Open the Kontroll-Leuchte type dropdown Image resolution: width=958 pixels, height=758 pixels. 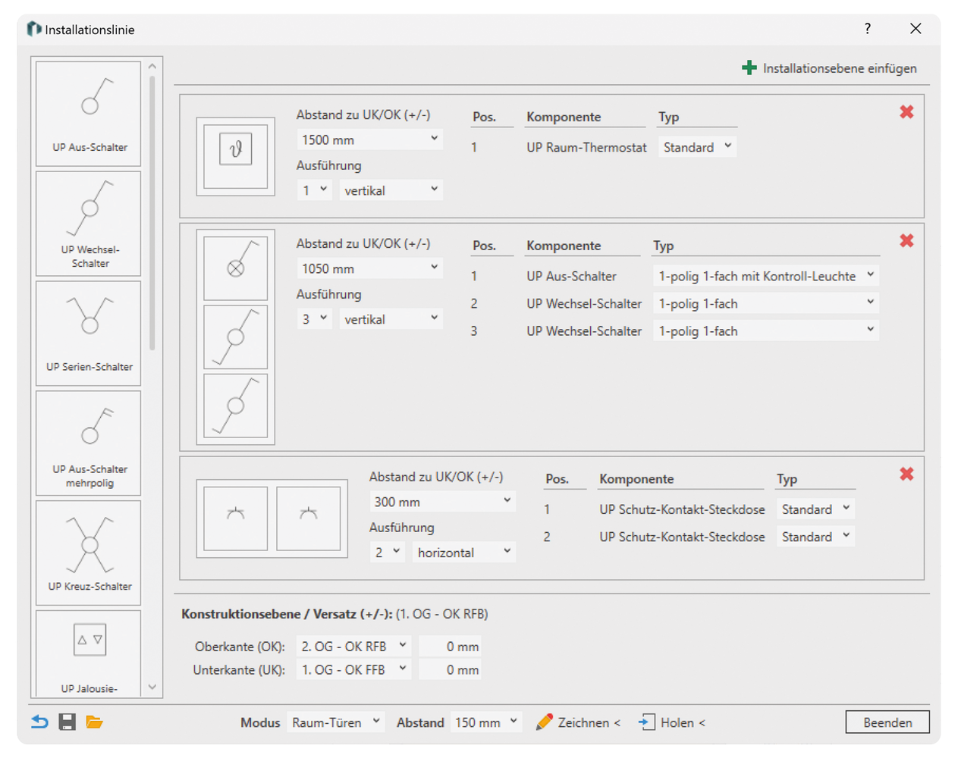(x=765, y=276)
